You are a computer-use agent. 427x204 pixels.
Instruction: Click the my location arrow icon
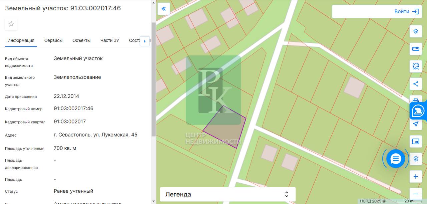[416, 124]
